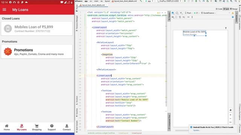Click the green Run app button
241x135 pixels.
click(185, 1)
